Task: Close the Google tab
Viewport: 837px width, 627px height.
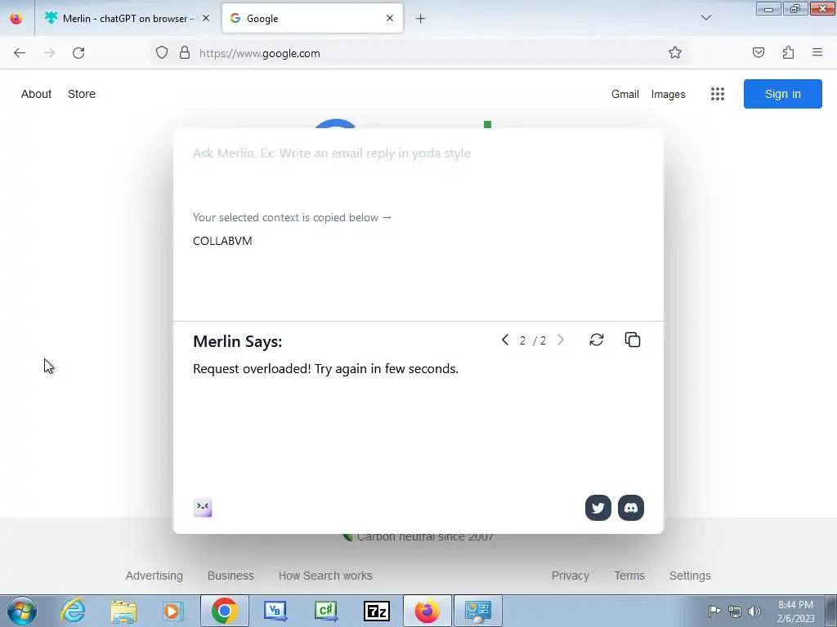Action: tap(390, 18)
